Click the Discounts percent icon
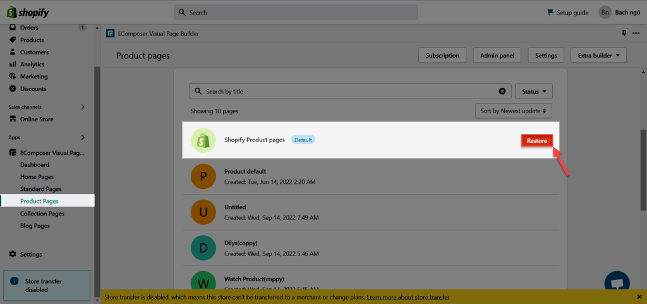 (13, 88)
